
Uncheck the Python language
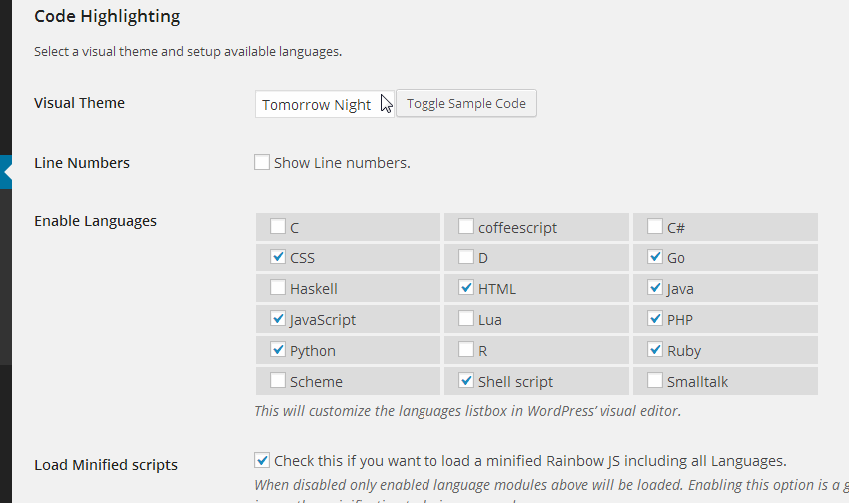[278, 350]
